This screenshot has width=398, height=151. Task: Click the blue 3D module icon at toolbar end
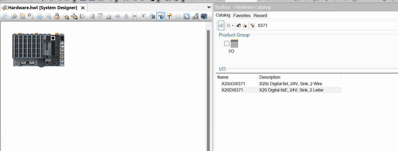[x=204, y=17]
